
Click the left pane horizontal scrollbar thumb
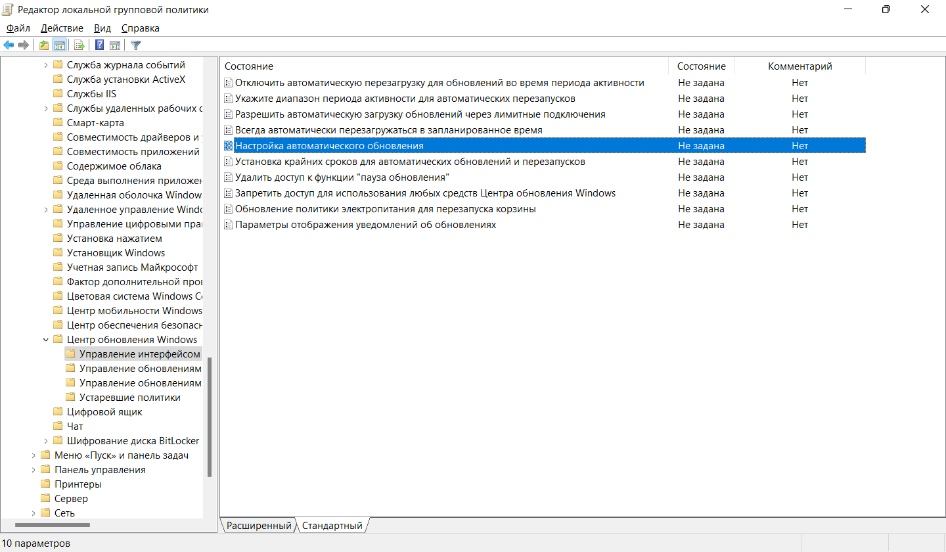coord(53,525)
